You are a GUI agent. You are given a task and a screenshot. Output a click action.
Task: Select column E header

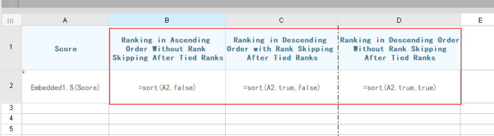477,20
